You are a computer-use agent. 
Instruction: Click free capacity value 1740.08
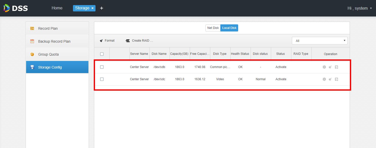[200, 67]
